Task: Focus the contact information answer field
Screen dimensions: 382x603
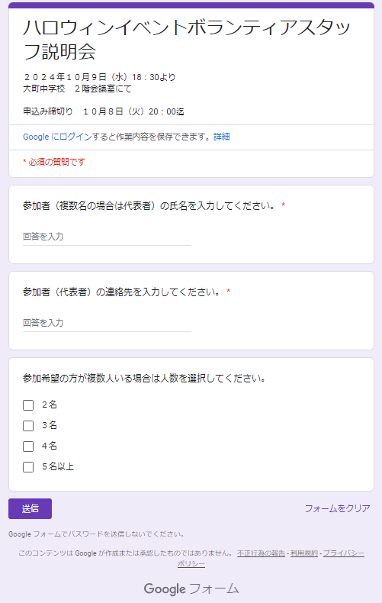Action: 107,323
